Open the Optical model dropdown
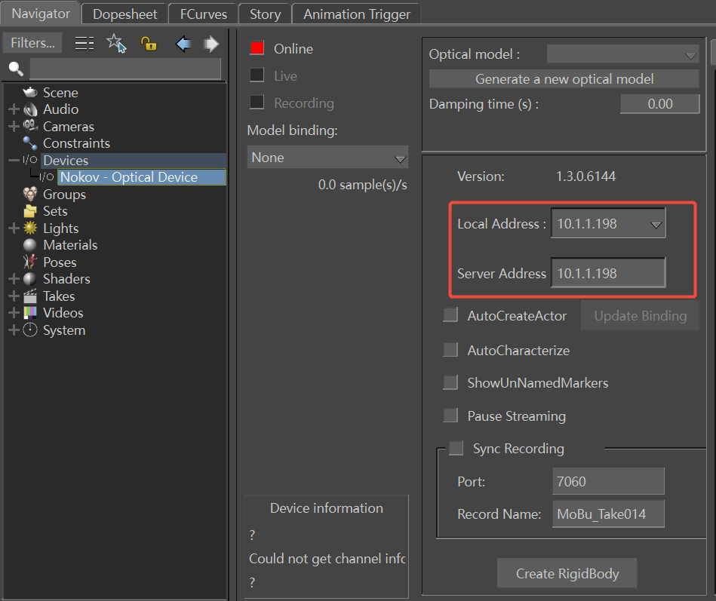Screen dimensions: 716x601 (x=623, y=54)
